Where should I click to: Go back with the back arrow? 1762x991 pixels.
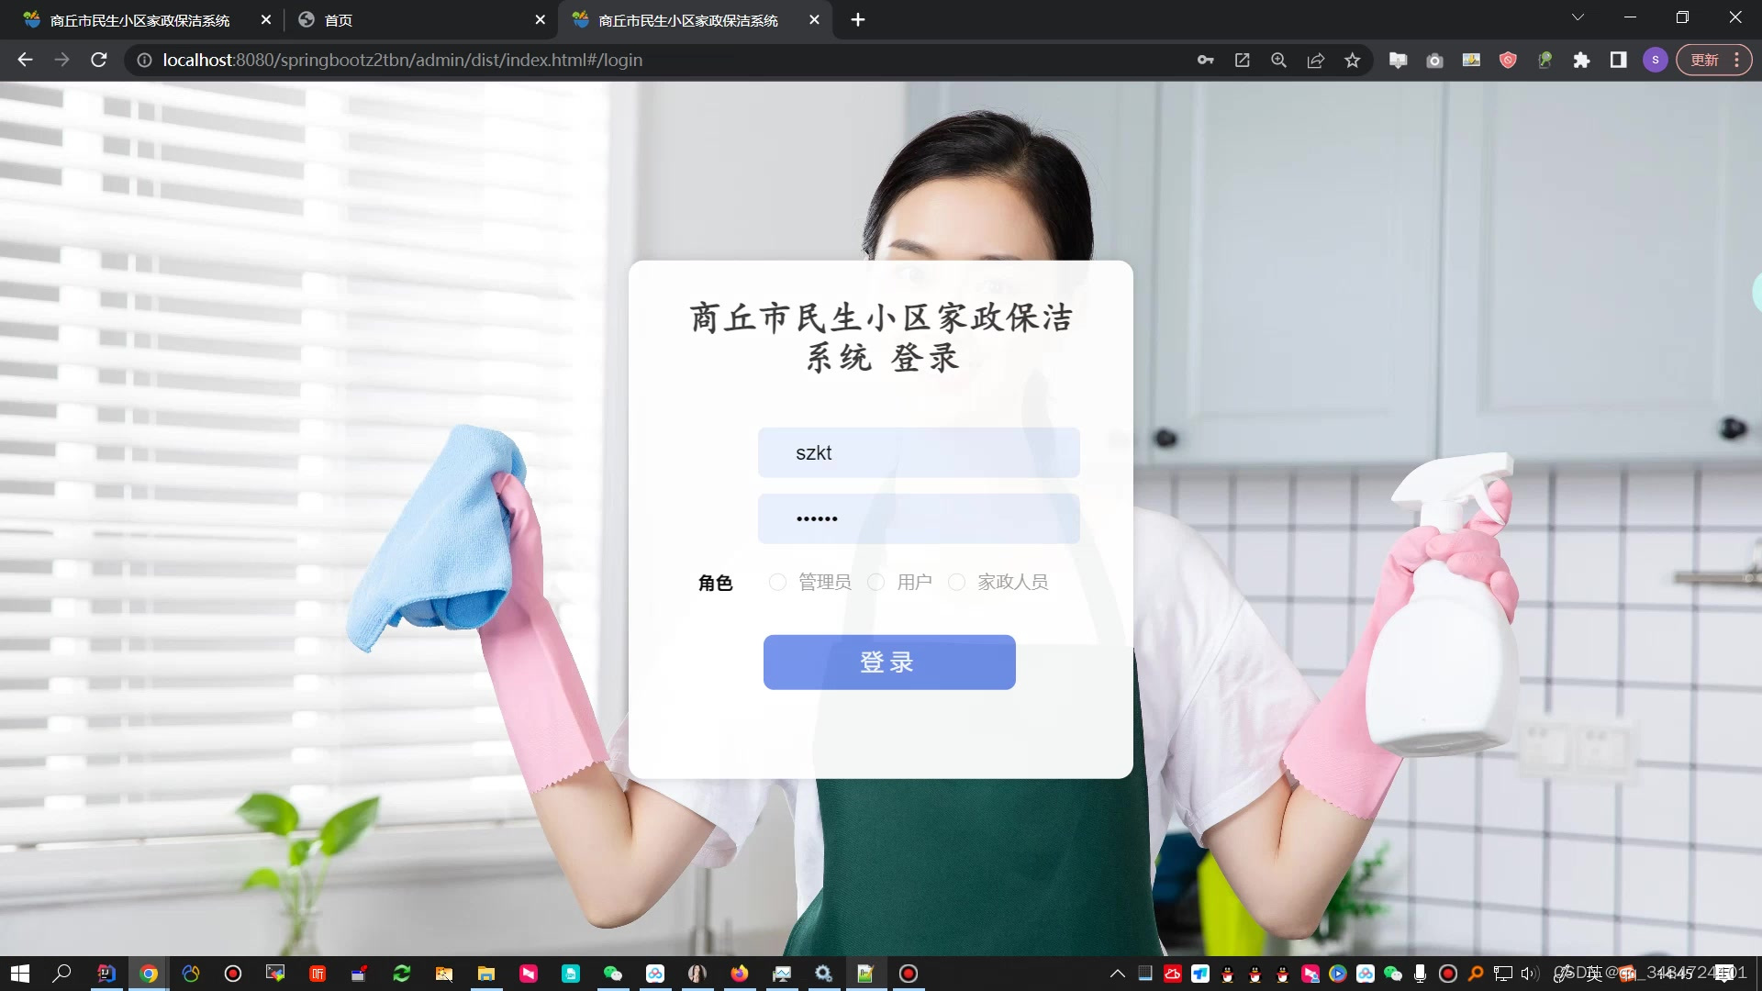[x=25, y=60]
